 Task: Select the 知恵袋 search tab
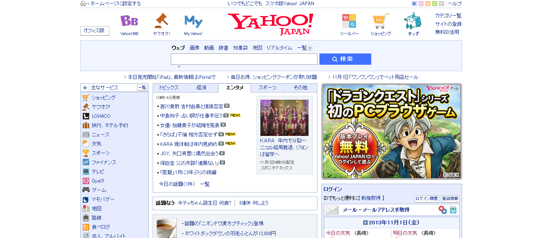click(x=240, y=48)
